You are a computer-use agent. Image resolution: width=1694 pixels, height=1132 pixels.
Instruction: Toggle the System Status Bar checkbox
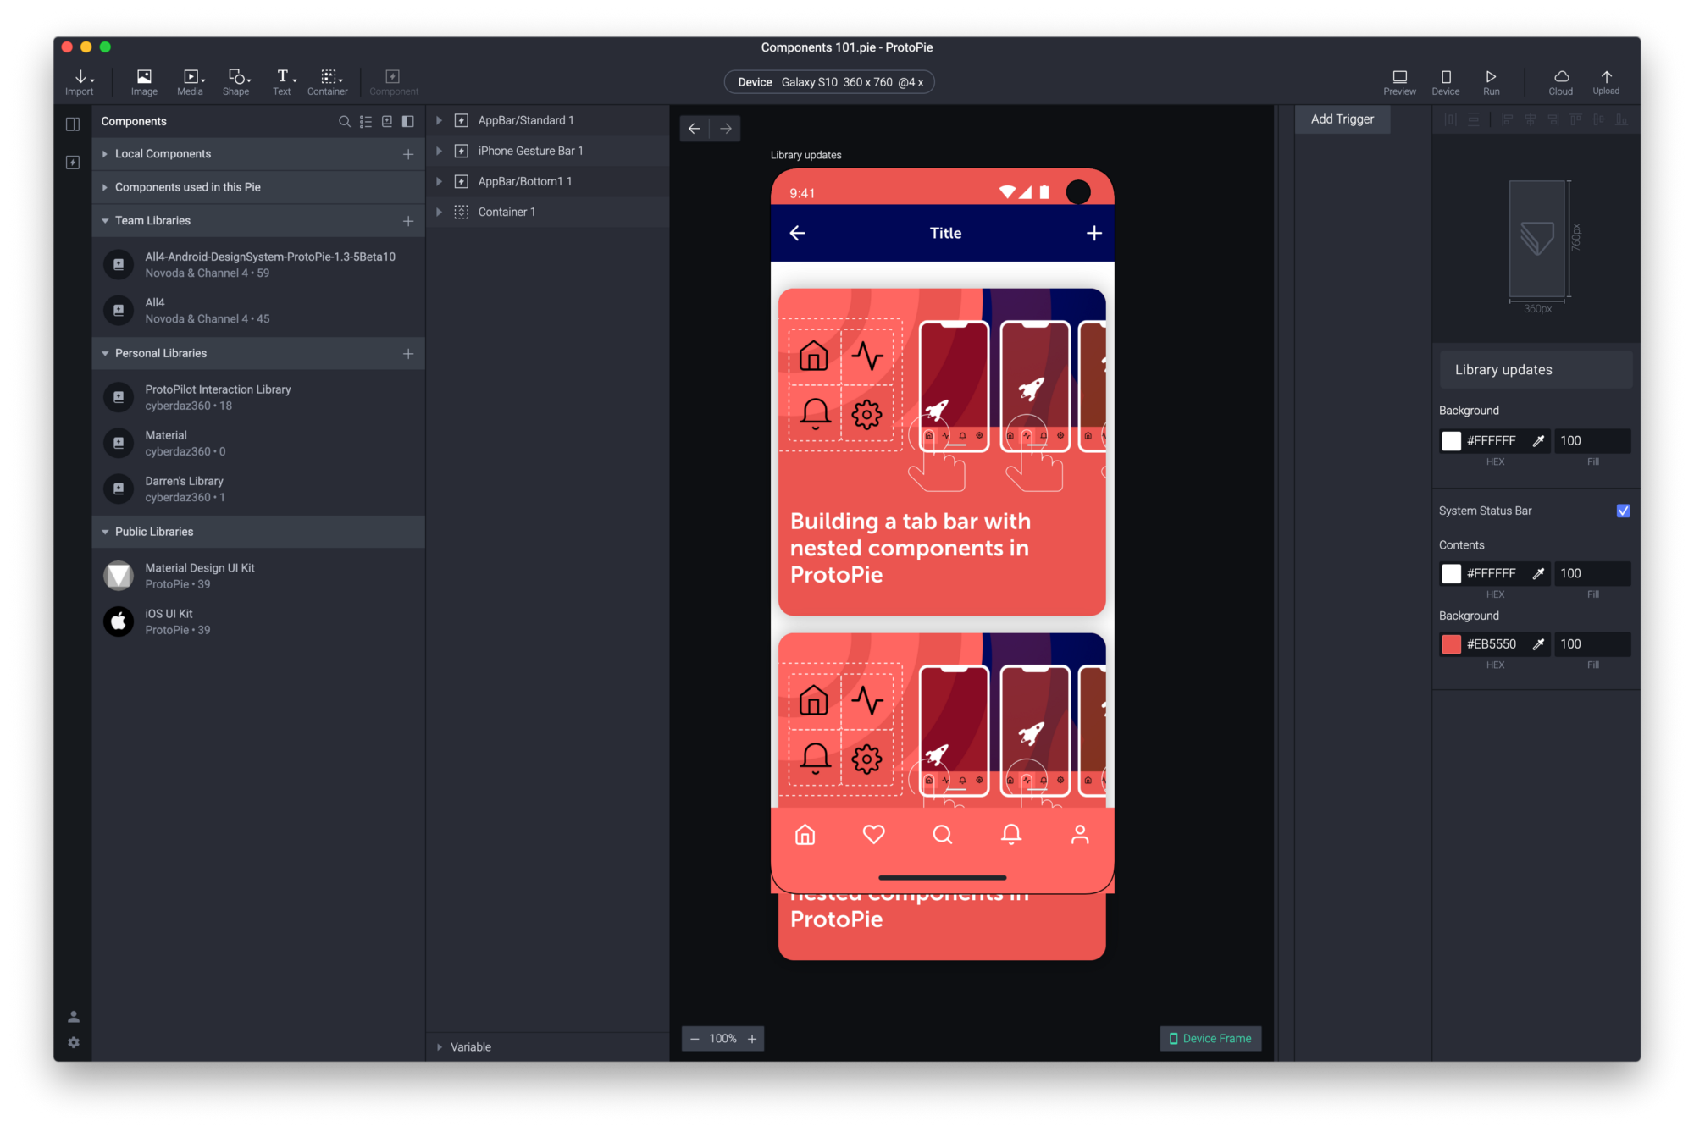(x=1623, y=511)
